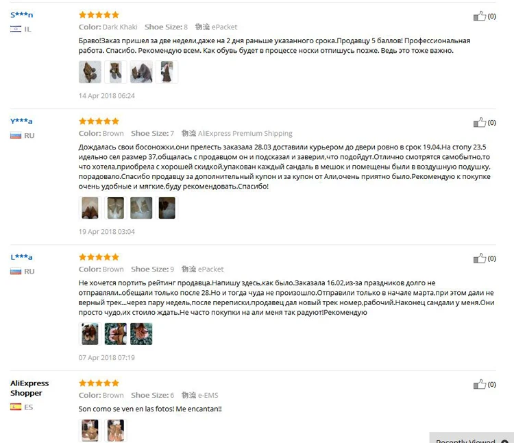View first photo in S***n's review

pos(90,72)
